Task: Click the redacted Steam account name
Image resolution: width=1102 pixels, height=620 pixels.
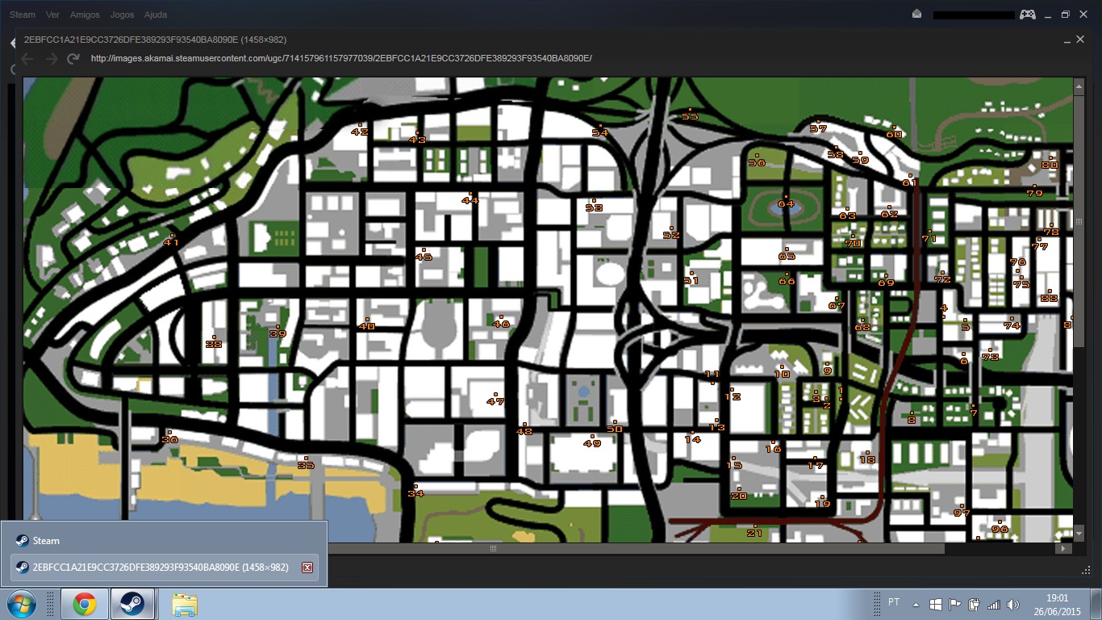Action: [973, 15]
